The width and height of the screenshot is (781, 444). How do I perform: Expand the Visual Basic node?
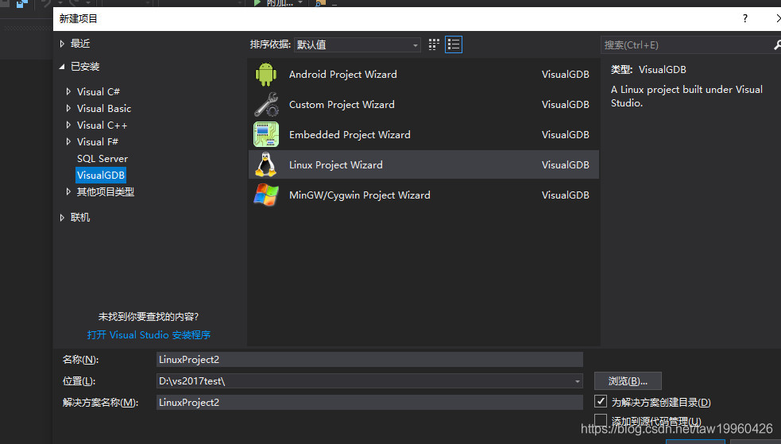tap(68, 109)
